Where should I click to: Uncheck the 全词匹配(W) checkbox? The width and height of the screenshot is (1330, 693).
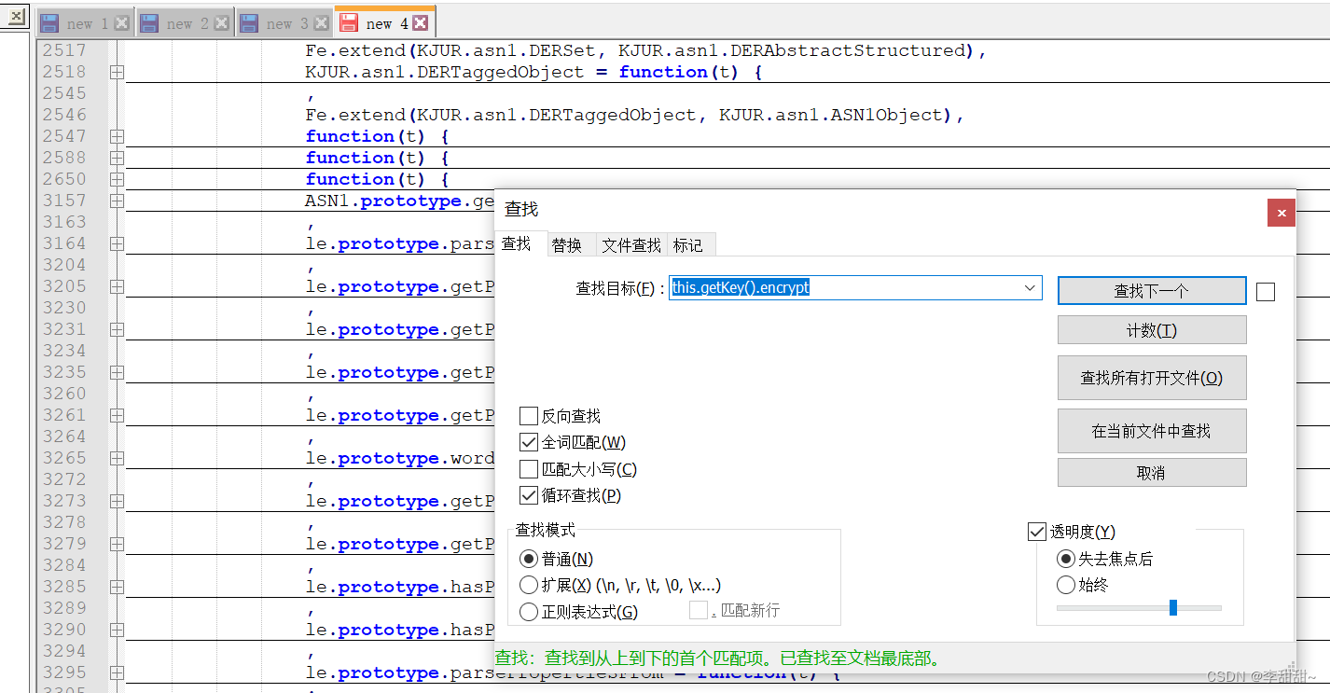coord(529,442)
